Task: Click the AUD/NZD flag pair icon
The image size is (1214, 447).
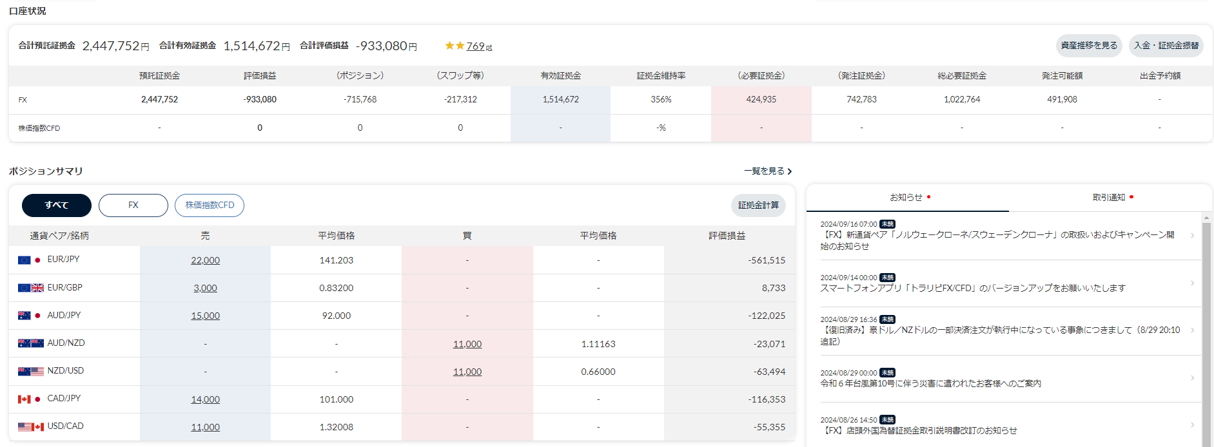Action: tap(30, 343)
